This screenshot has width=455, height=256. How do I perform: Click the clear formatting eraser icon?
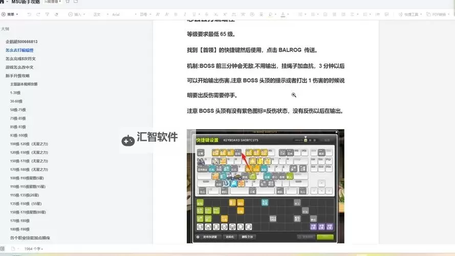tap(56, 14)
